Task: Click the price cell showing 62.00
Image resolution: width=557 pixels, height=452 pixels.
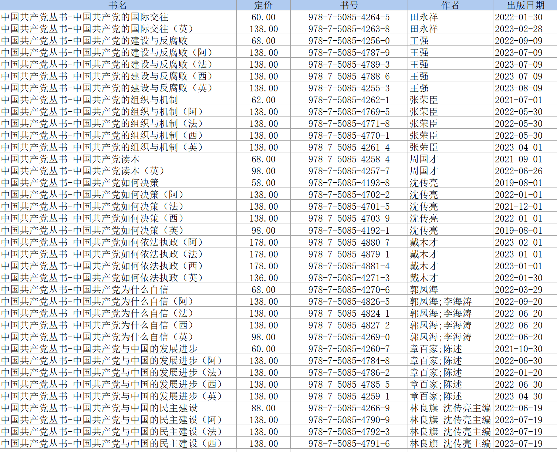Action: click(x=263, y=100)
